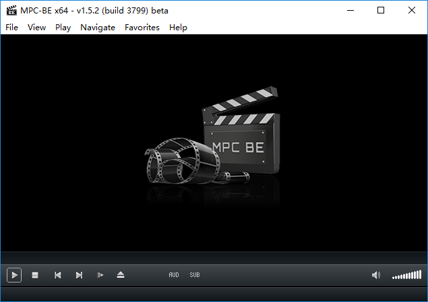Select audio track via AUD button
The height and width of the screenshot is (302, 428).
(174, 275)
